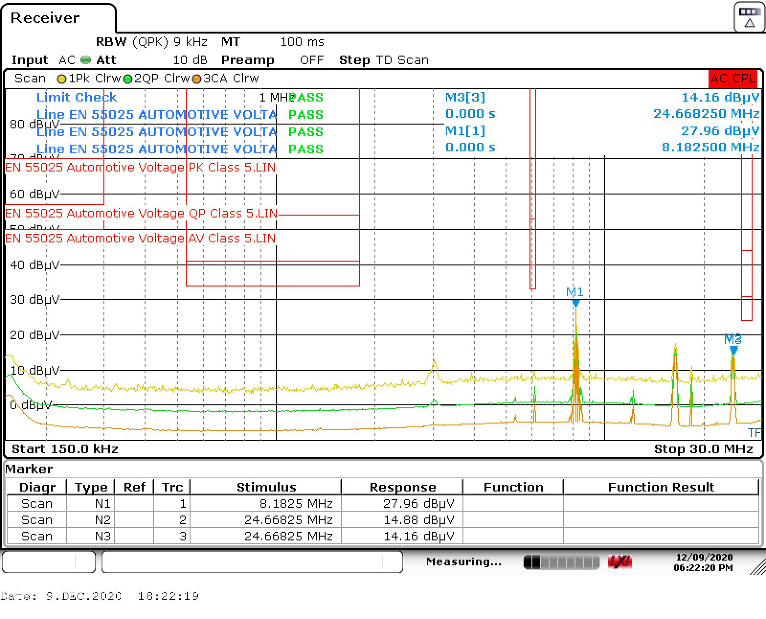
Task: Click the wide empty status message field
Action: click(x=252, y=562)
